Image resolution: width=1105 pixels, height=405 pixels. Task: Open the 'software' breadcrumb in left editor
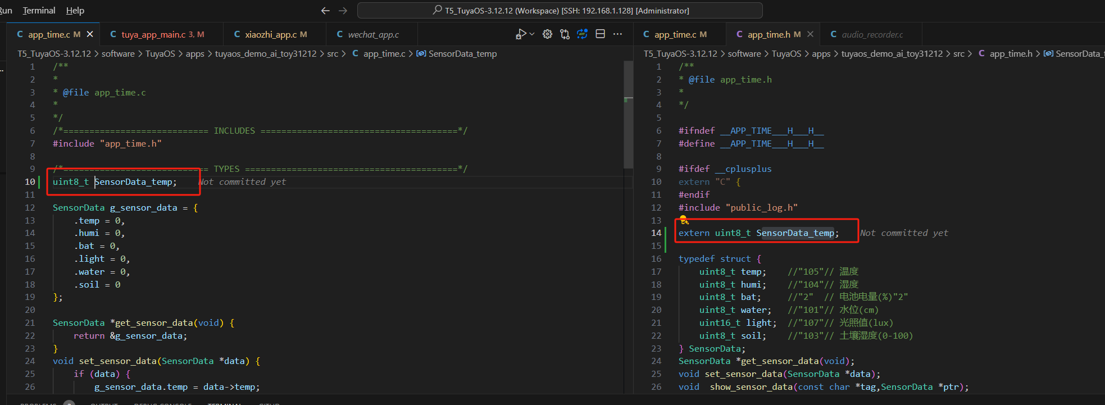pyautogui.click(x=118, y=54)
